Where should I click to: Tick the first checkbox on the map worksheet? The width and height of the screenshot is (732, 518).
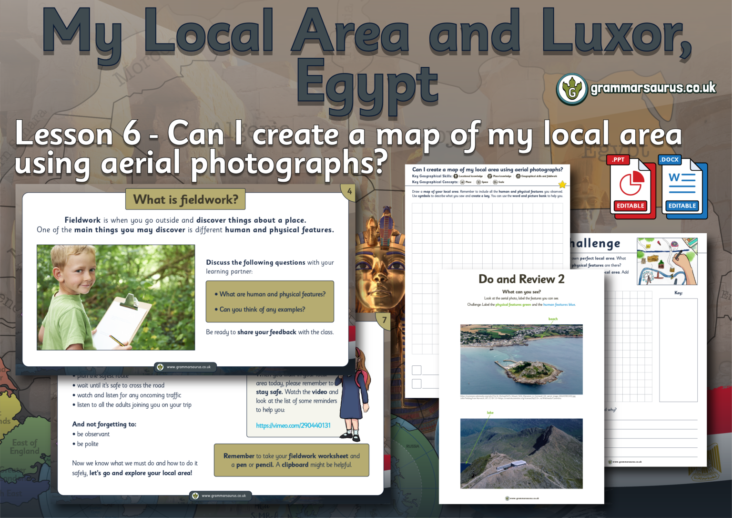tap(417, 370)
